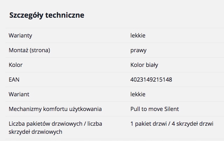Click the 'Mechanizmy komfortu użytkowania' label
This screenshot has height=141, width=224.
coord(55,109)
